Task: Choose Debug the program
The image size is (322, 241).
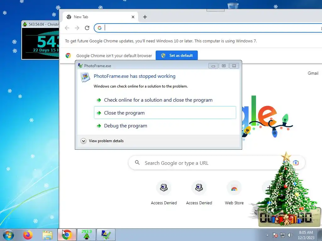Action: tap(165, 126)
